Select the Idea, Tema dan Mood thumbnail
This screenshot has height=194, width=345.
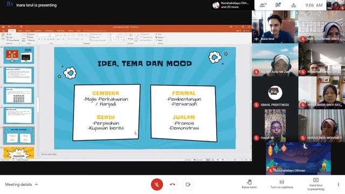pyautogui.click(x=19, y=136)
